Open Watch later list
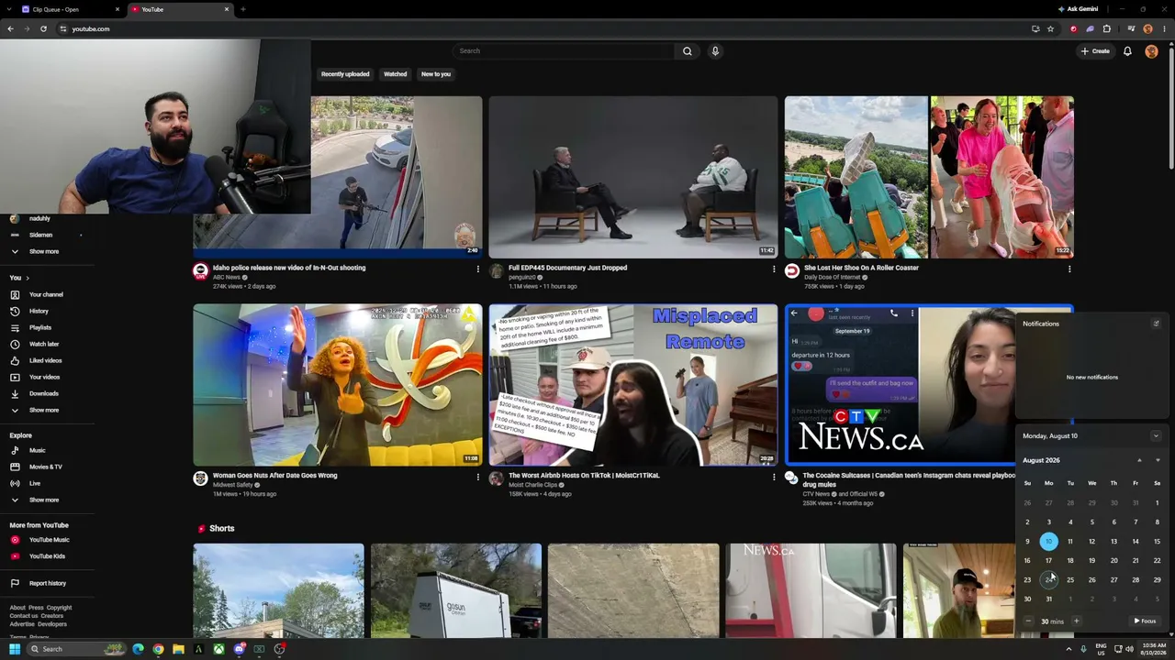Viewport: 1175px width, 660px height. (x=44, y=344)
